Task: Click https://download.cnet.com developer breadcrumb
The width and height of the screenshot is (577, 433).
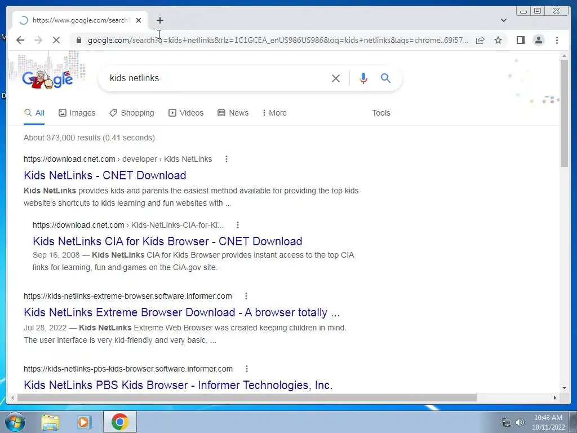Action: [118, 159]
